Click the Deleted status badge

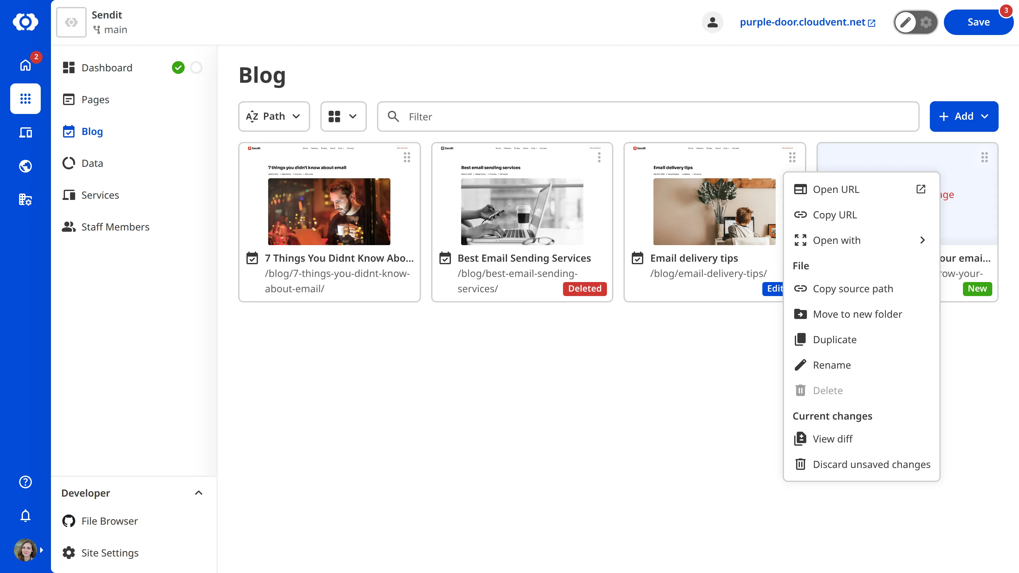point(585,289)
